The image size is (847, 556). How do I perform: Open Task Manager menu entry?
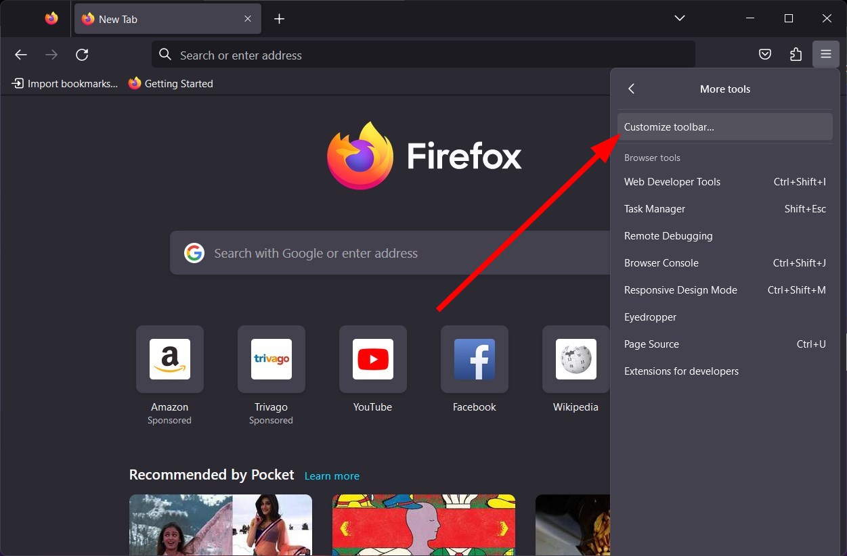coord(725,209)
